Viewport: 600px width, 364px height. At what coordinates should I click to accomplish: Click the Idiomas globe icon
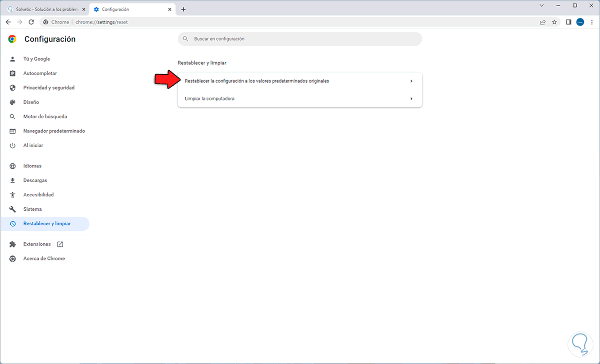[13, 166]
